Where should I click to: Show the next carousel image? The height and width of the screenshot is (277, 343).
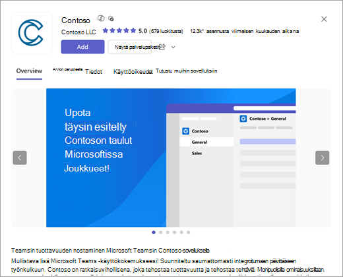323,158
